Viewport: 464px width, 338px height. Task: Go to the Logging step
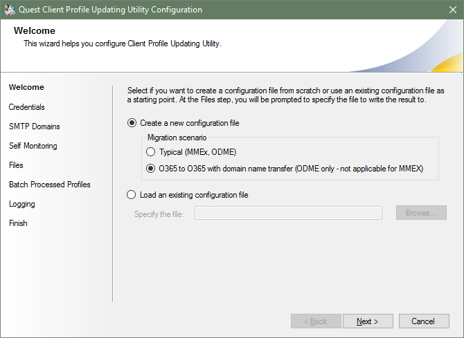click(x=22, y=204)
